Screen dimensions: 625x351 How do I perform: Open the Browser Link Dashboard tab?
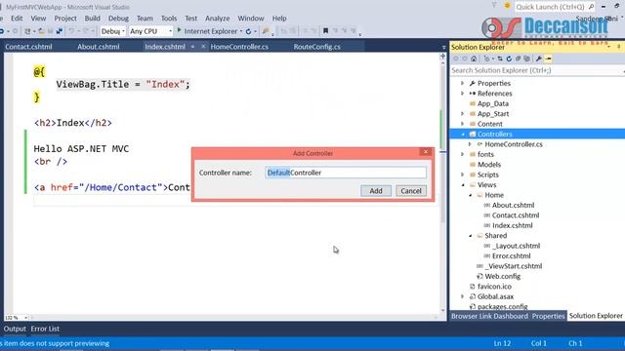[489, 316]
